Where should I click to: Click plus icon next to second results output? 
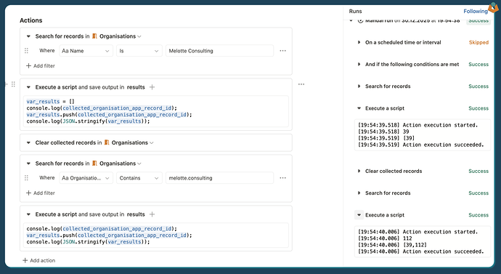152,214
